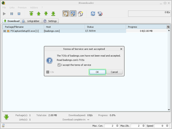This screenshot has width=172, height=129.
Task: Click the Total size 2.00 MB value
Action: click(x=53, y=115)
